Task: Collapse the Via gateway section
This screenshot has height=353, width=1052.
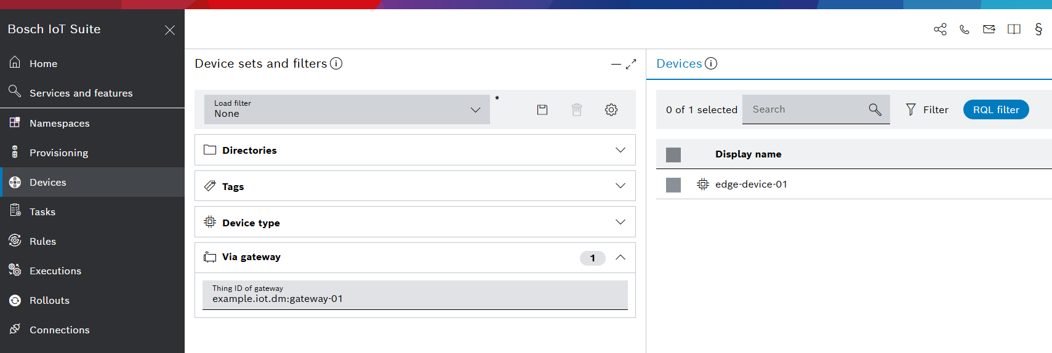Action: pos(620,258)
